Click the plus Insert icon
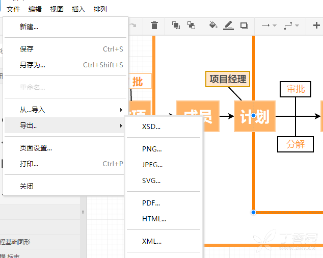Image resolution: width=323 pixels, height=258 pixels. 316,25
